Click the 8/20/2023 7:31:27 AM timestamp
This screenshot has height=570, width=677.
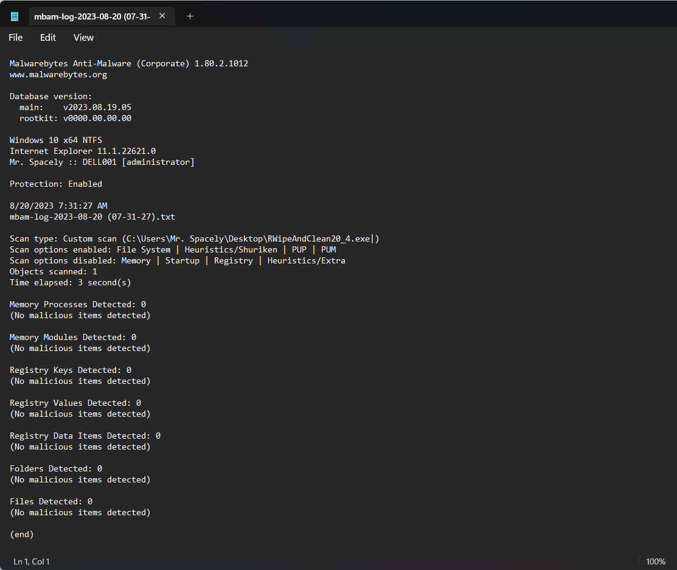tap(58, 206)
